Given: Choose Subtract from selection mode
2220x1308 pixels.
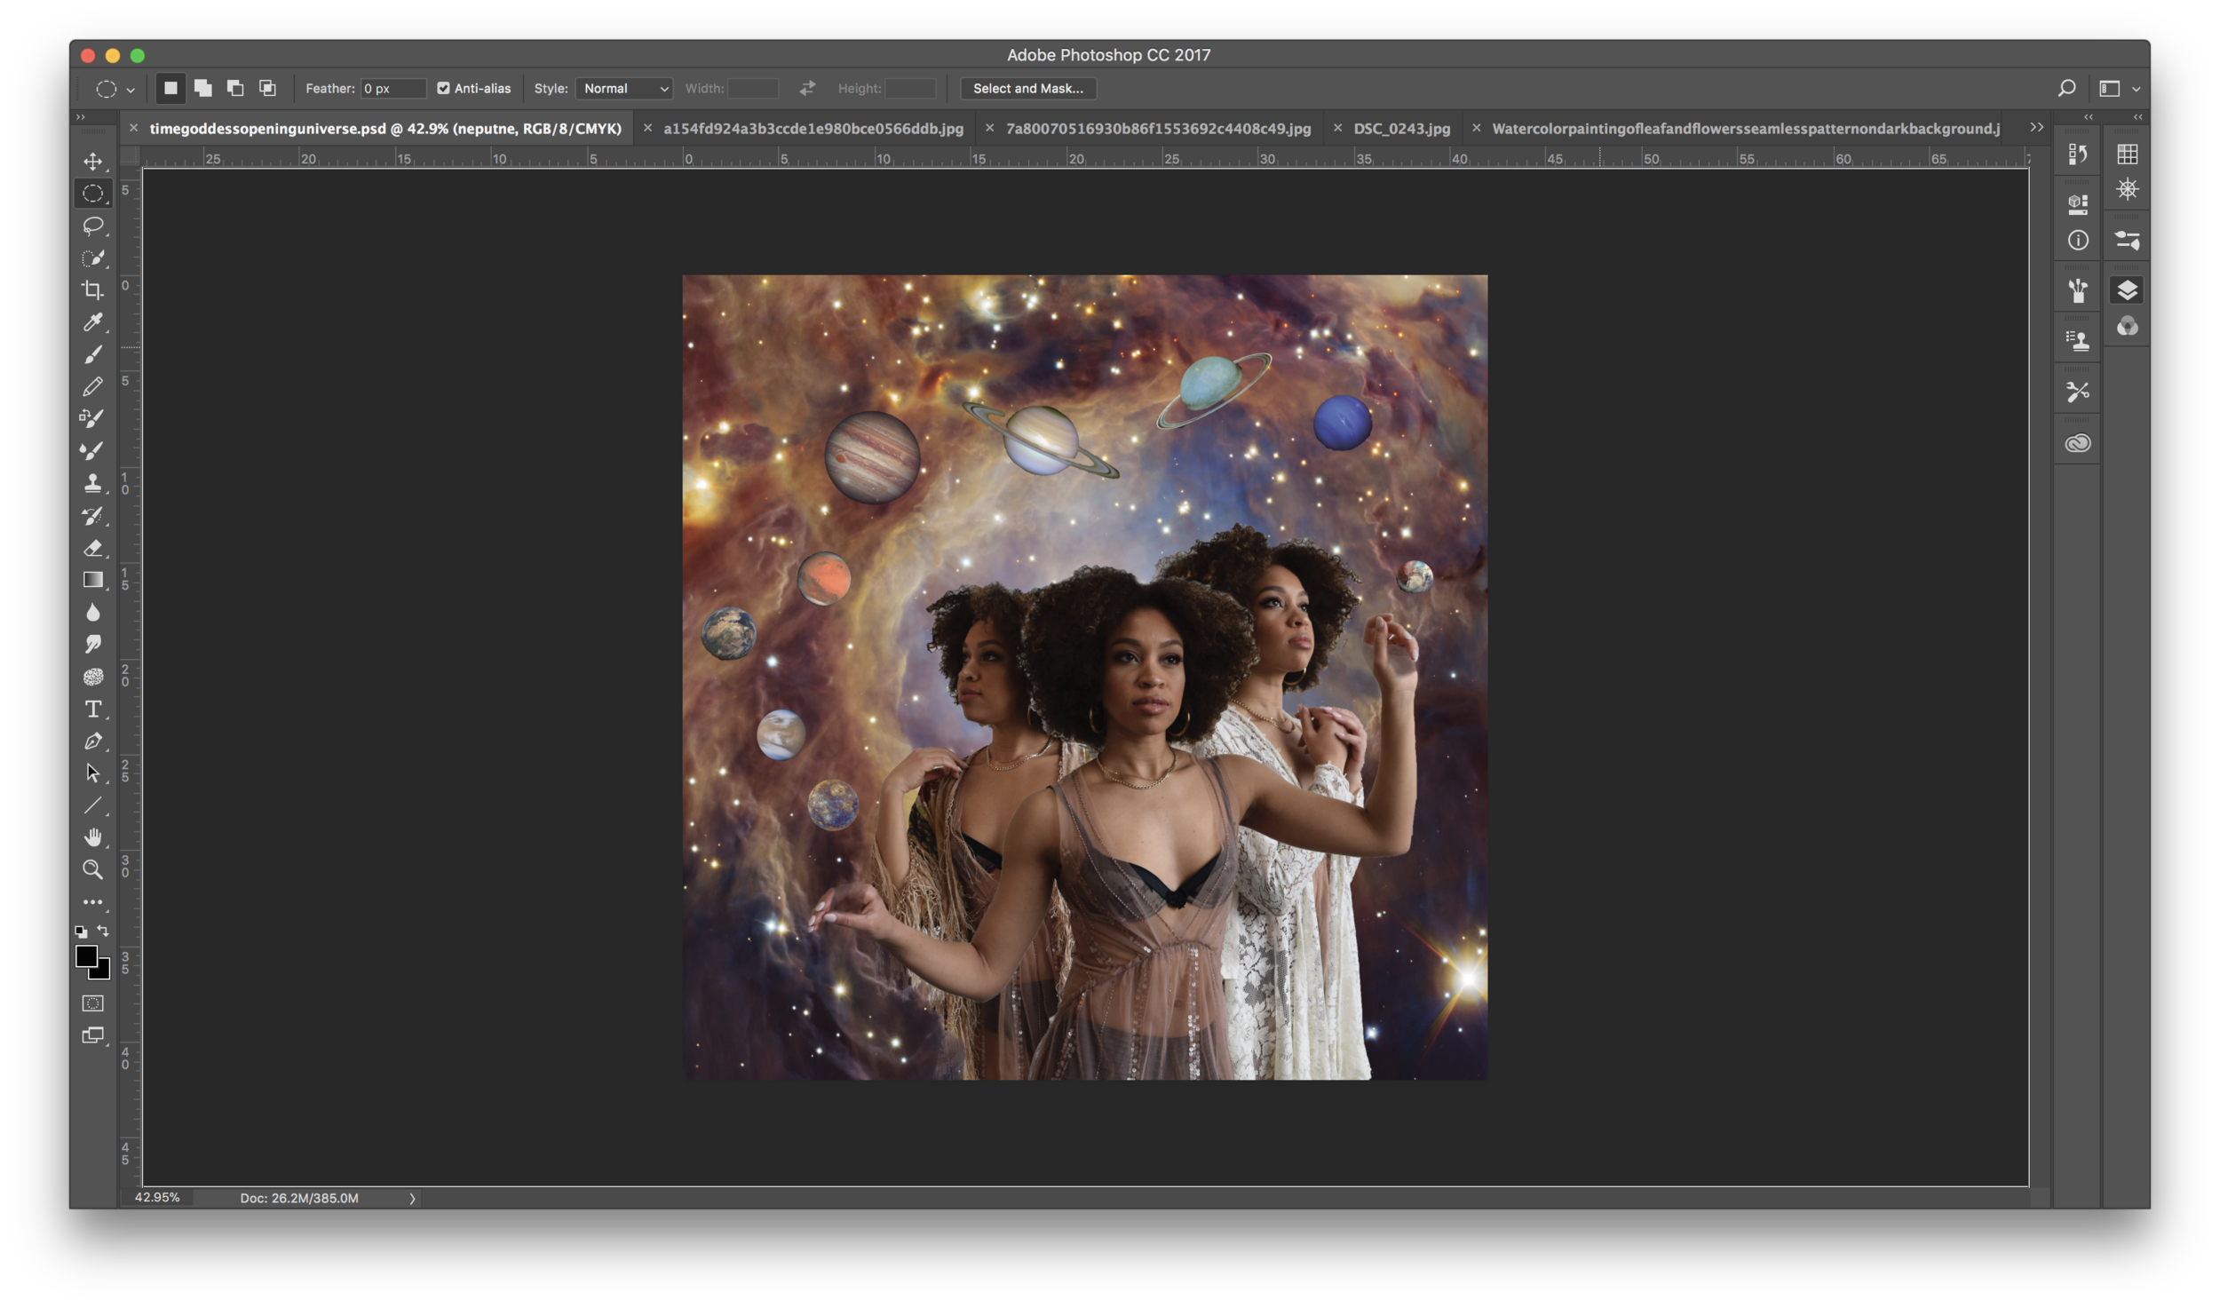Looking at the screenshot, I should (x=235, y=88).
